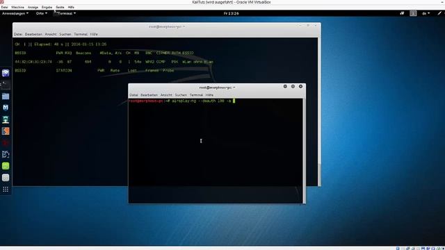The height and width of the screenshot is (250, 445).
Task: Click the BSSID 44:32:C8:31:23:74 in airodump output
Action: click(x=33, y=62)
